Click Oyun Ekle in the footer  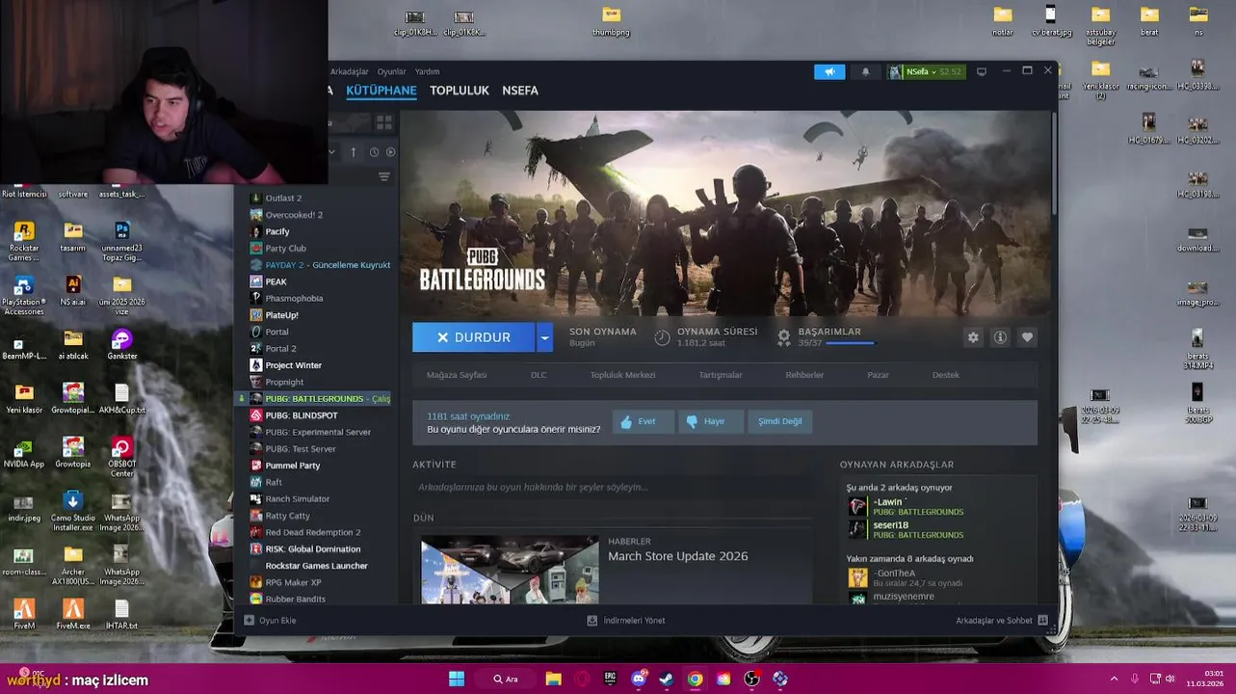pos(270,621)
